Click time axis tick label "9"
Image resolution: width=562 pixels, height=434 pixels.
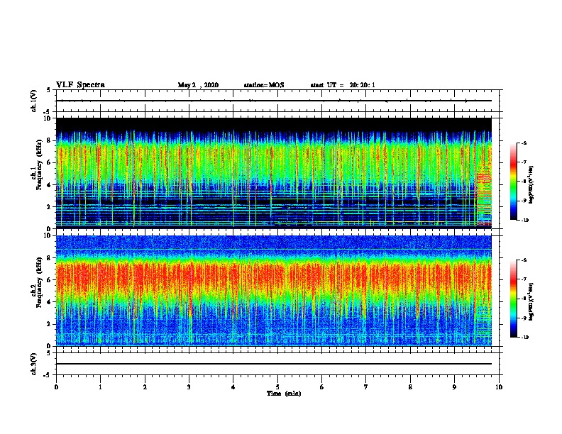454,387
